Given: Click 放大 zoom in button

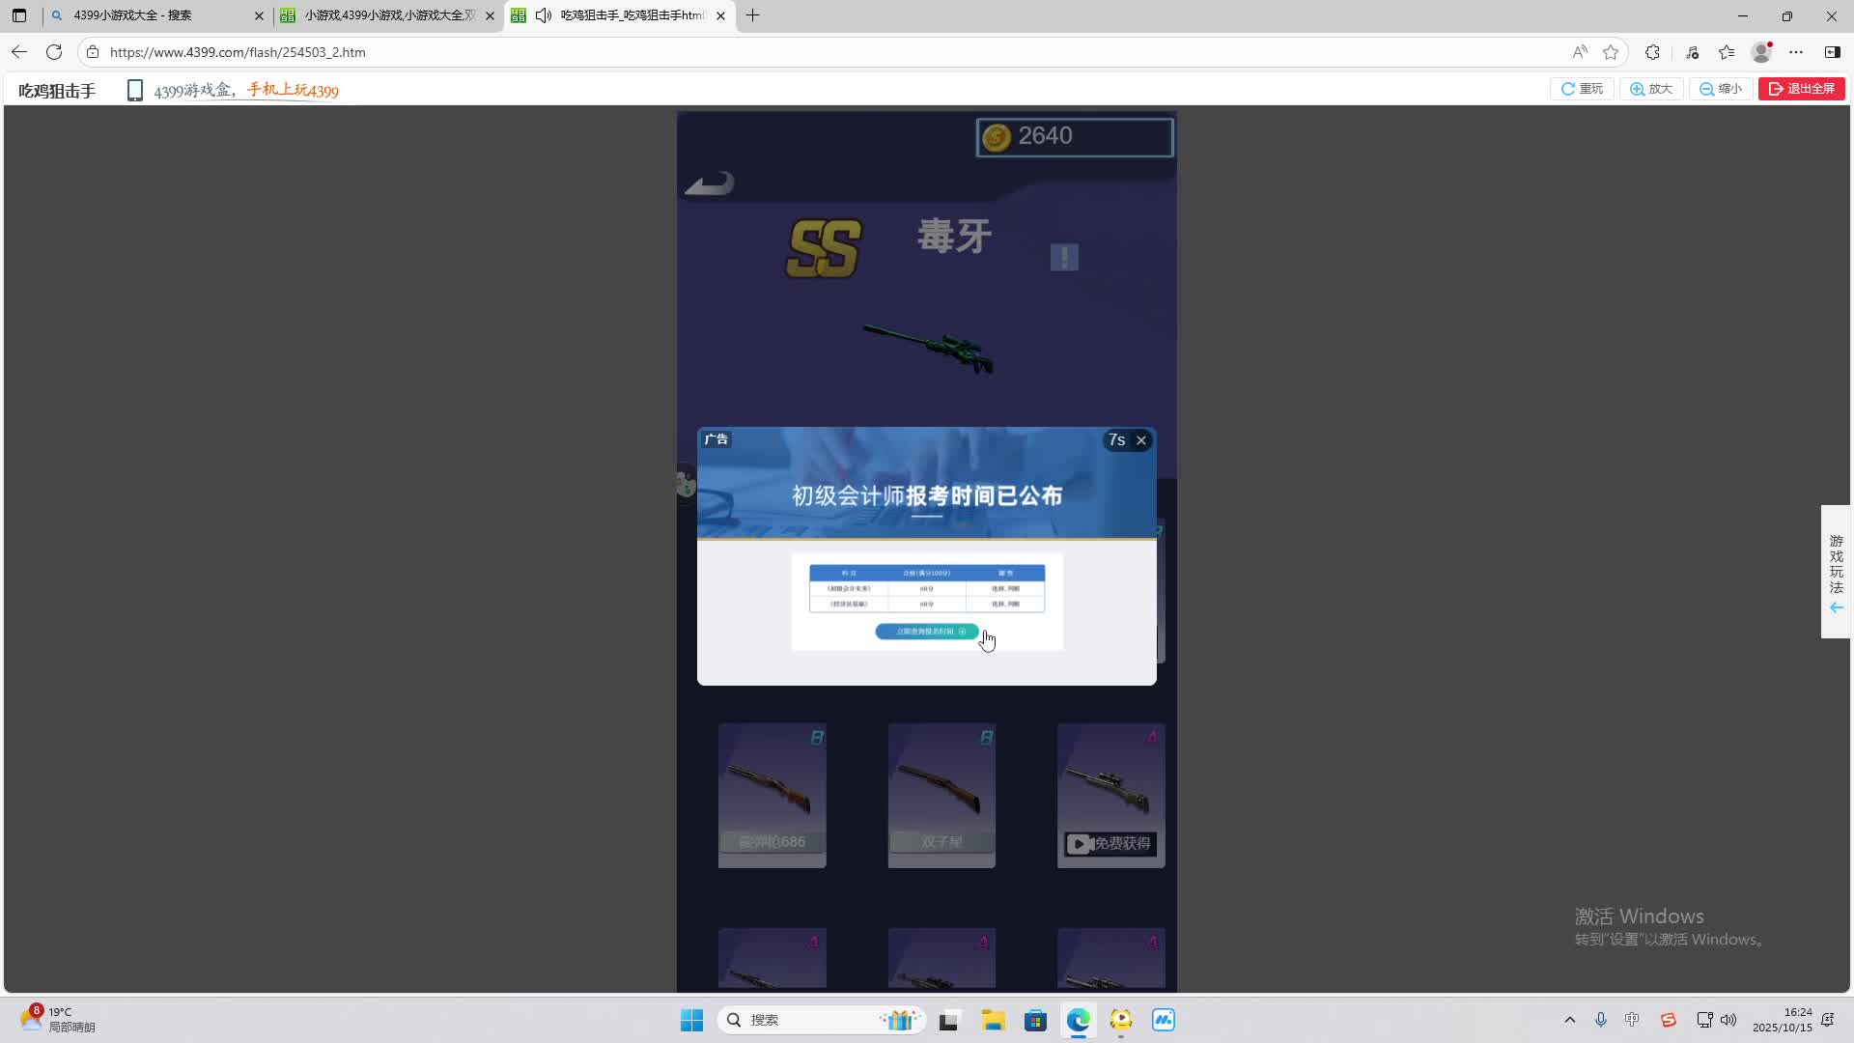Looking at the screenshot, I should tap(1651, 89).
